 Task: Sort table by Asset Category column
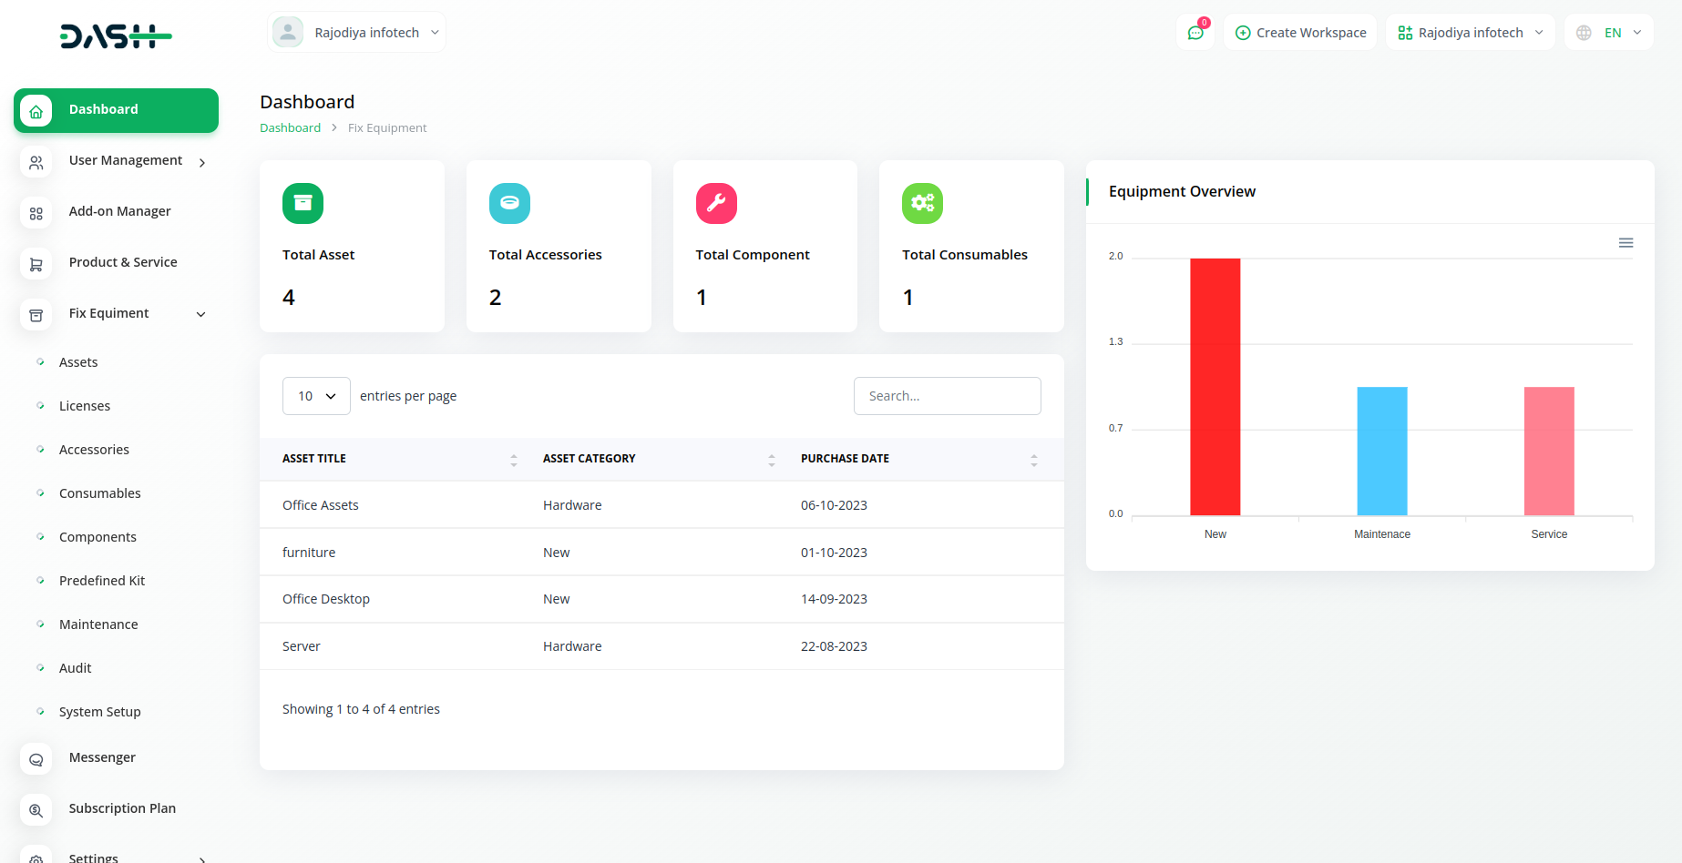(771, 460)
